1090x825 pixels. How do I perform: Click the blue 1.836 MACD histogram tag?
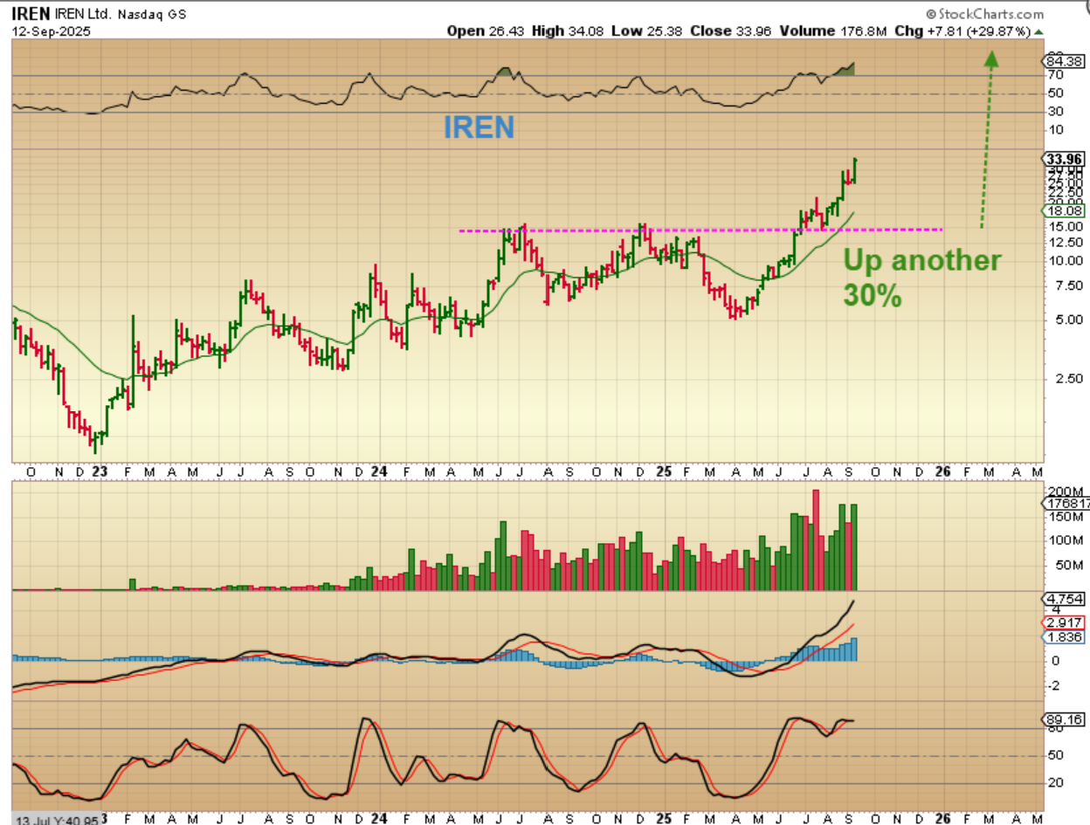1064,637
